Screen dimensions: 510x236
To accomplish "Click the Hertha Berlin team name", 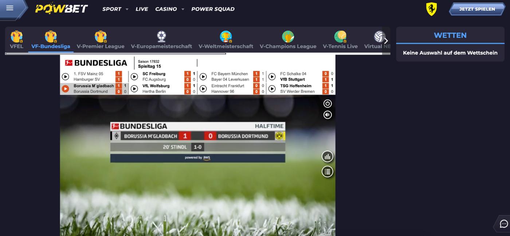I will tap(153, 91).
